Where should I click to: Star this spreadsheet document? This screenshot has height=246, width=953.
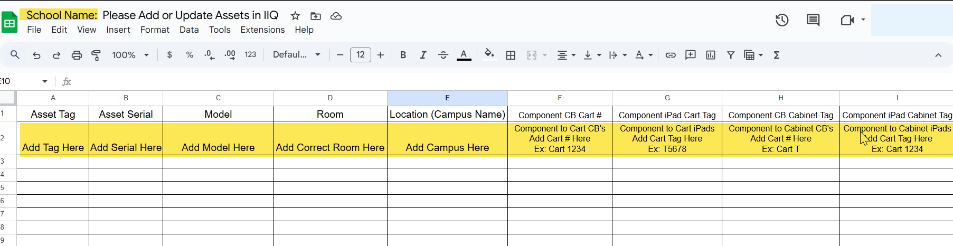click(x=296, y=16)
